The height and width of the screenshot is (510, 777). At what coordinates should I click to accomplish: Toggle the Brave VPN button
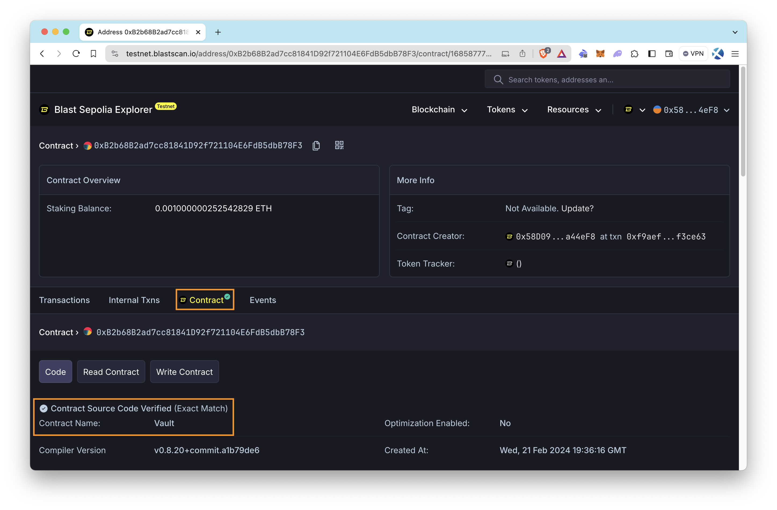[x=693, y=53]
